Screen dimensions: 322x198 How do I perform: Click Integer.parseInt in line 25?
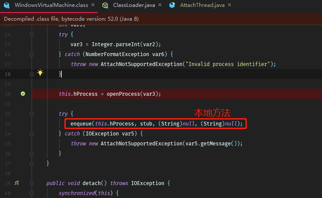[x=115, y=44]
